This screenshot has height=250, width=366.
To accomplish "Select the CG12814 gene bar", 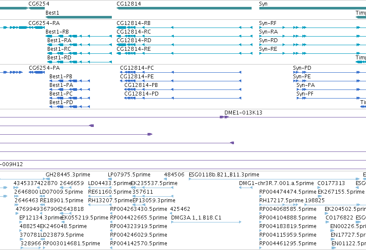I will [184, 8].
